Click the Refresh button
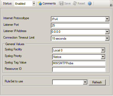Screen dimensions: 113x96 point(97,82)
